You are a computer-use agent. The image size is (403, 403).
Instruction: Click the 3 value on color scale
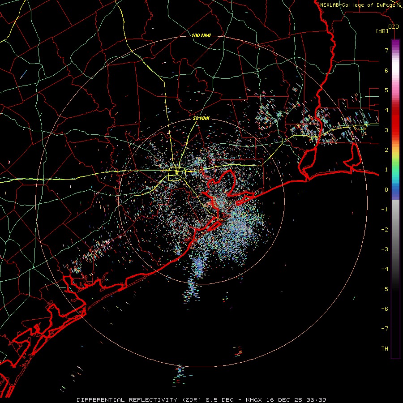pyautogui.click(x=386, y=130)
